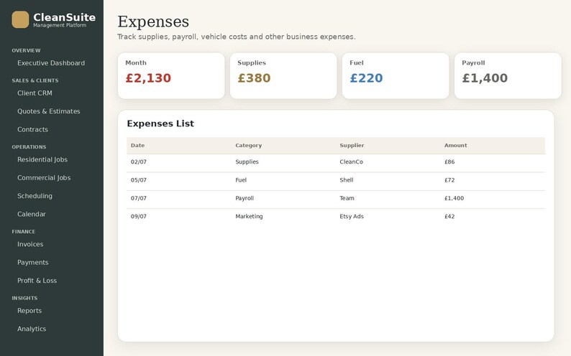Viewport: 571px width, 356px height.
Task: Select supplier Shell
Action: pos(347,180)
